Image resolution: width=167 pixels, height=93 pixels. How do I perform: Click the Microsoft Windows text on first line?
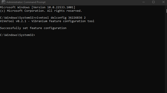click(15, 7)
